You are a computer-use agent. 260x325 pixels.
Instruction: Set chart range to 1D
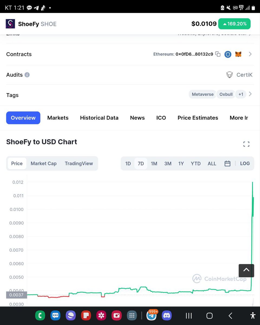(128, 164)
